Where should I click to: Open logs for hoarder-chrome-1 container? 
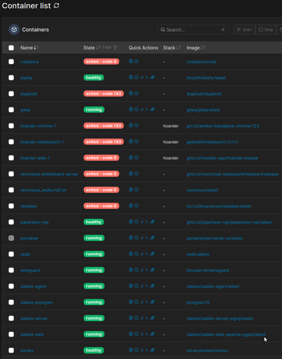click(131, 125)
